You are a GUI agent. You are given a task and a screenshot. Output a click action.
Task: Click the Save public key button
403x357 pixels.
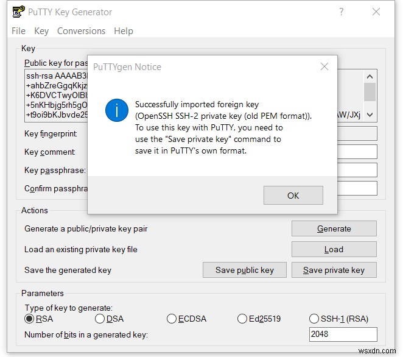pos(245,270)
